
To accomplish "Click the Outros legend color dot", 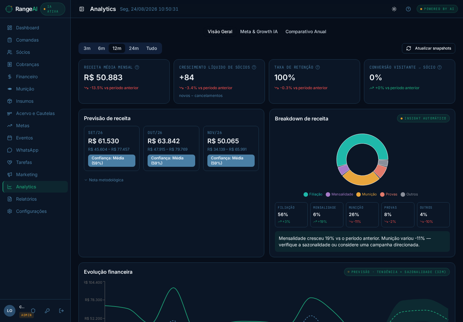I will coord(403,194).
